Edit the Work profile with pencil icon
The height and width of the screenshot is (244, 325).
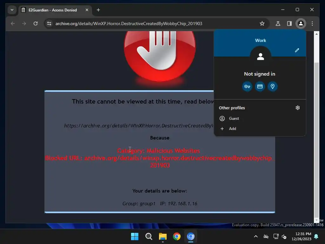click(x=297, y=50)
